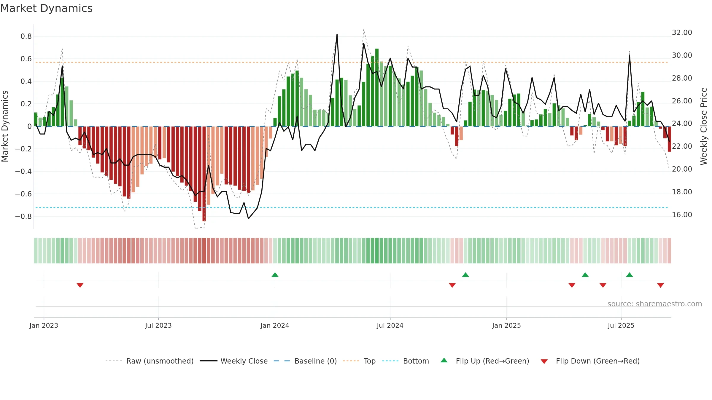Click the Top legend label
The image size is (712, 400).
point(370,361)
